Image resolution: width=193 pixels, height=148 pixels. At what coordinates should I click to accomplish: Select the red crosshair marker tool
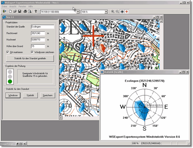(x=127, y=12)
